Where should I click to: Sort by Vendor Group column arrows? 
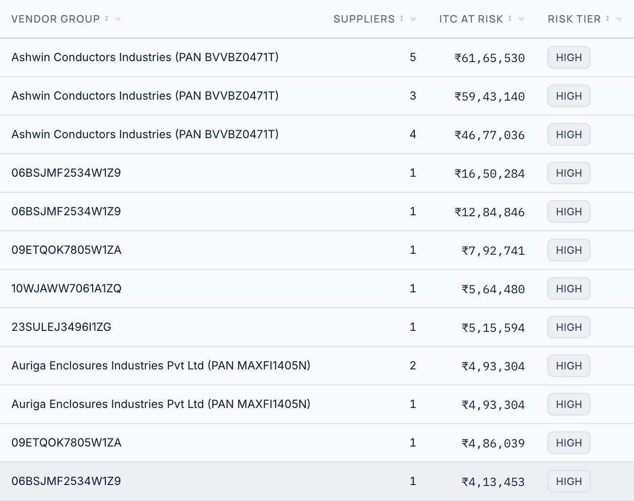click(x=107, y=18)
